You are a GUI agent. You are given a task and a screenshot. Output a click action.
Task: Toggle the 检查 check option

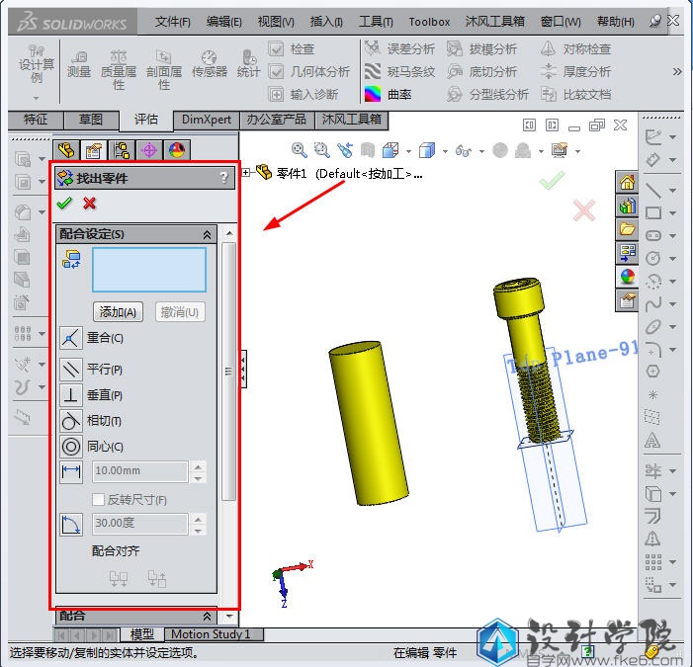277,49
